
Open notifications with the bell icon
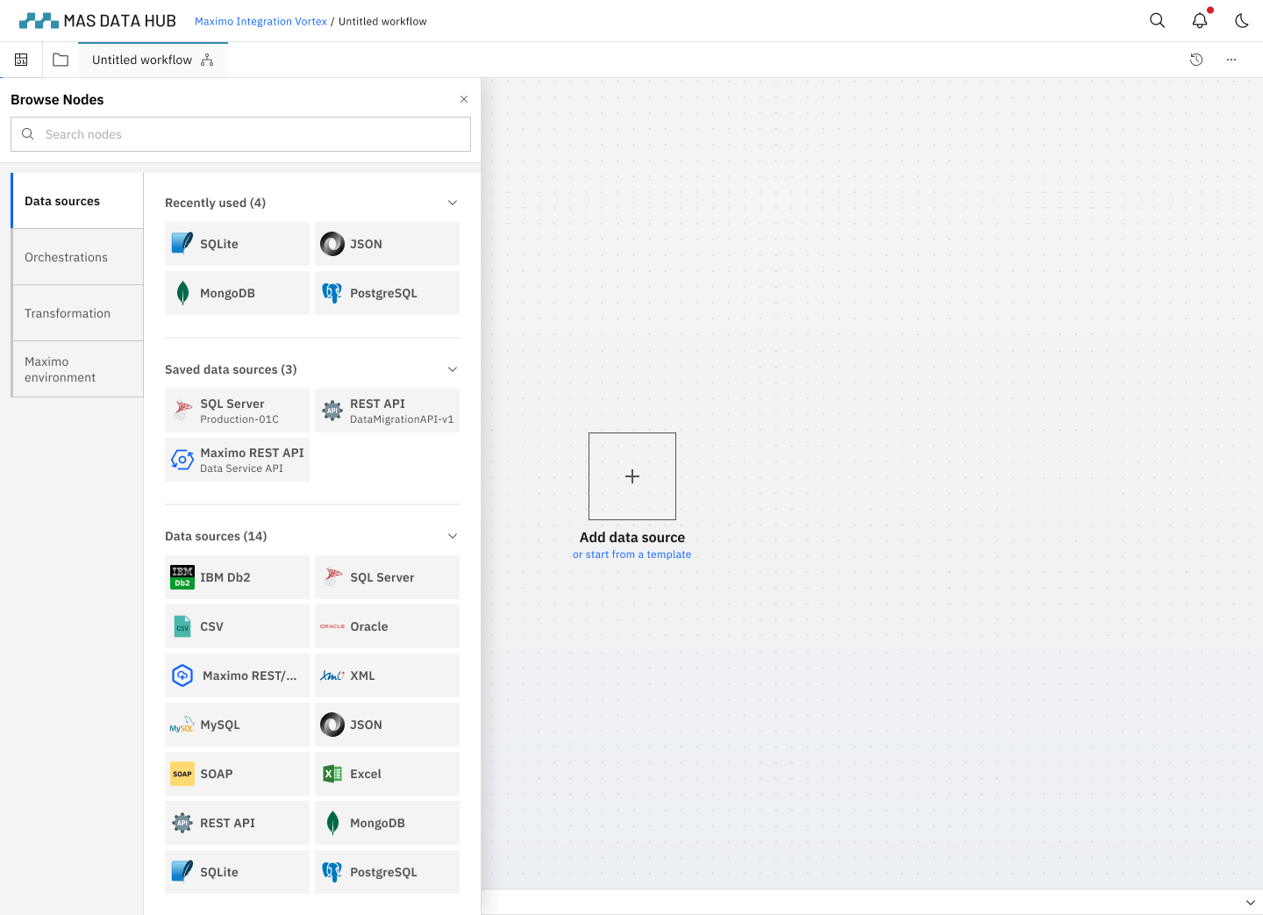tap(1200, 19)
